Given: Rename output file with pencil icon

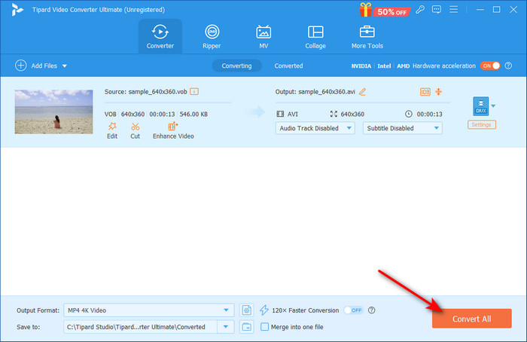Looking at the screenshot, I should click(x=362, y=91).
